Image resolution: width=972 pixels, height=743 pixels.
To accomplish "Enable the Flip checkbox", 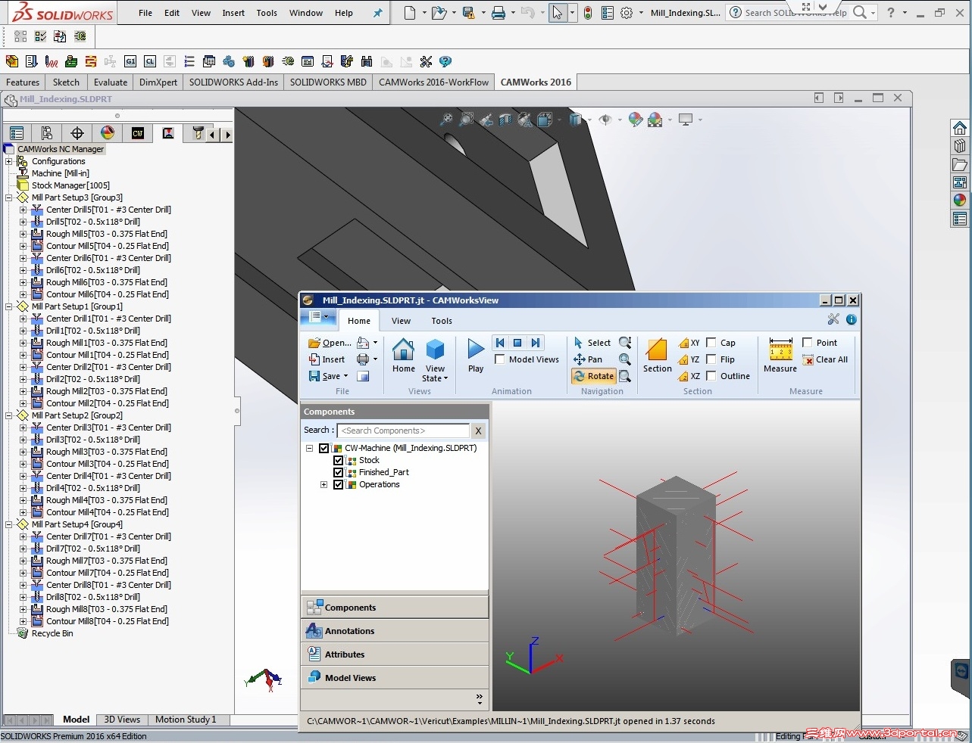I will click(711, 359).
